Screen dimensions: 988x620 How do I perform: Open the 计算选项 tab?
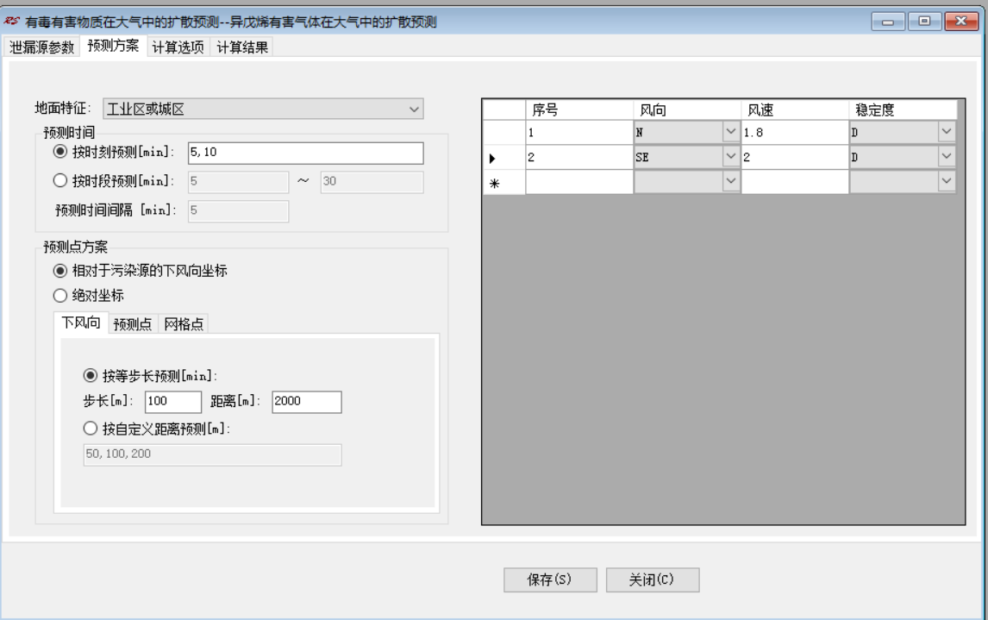pyautogui.click(x=178, y=47)
